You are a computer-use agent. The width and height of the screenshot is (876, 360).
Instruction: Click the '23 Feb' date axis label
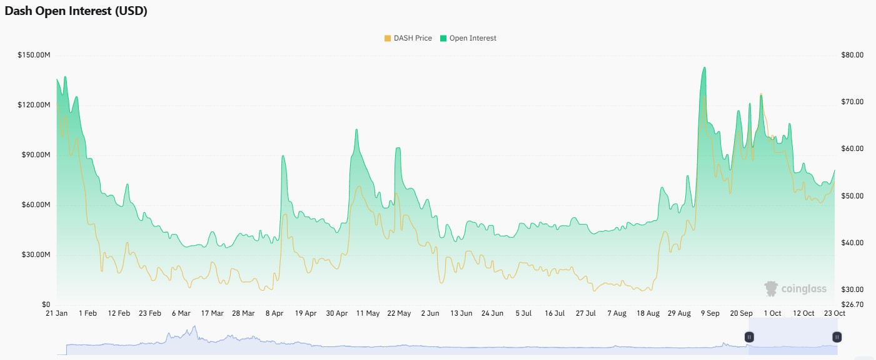tap(150, 313)
